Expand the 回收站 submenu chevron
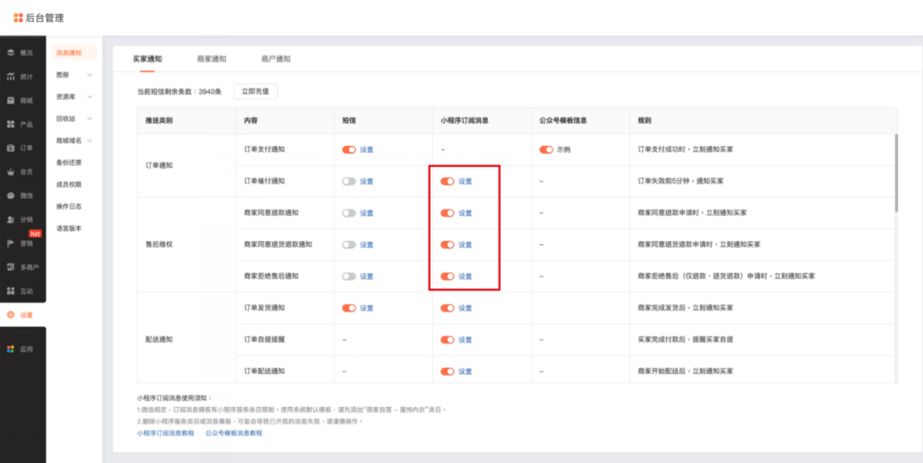This screenshot has height=463, width=923. 90,118
